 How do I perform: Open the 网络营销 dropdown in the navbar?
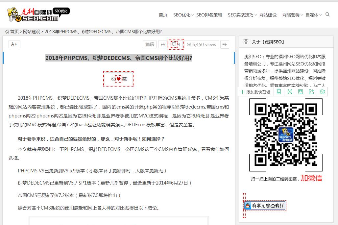coord(291,15)
